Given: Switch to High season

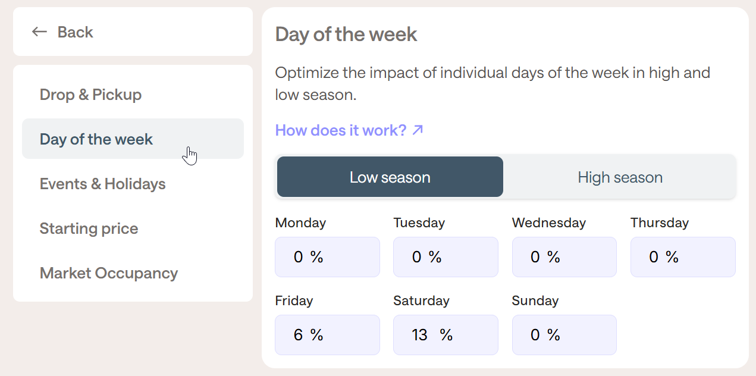Looking at the screenshot, I should [x=620, y=177].
